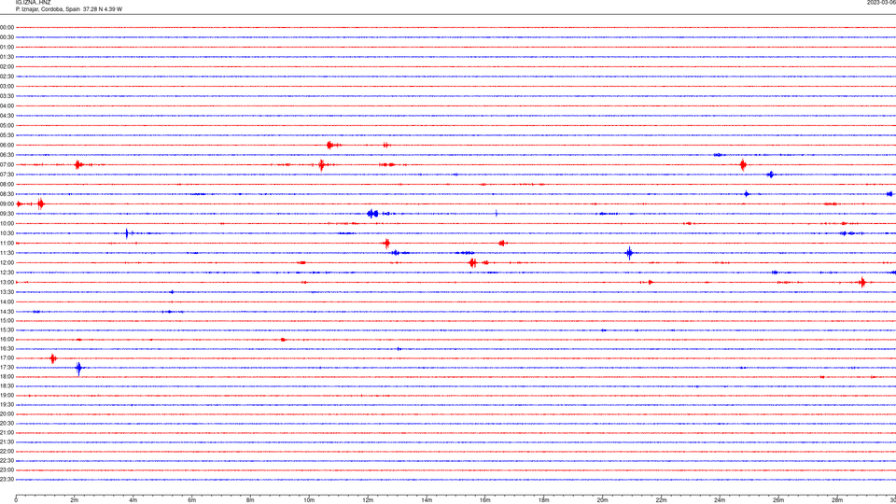Select the 23:30 trace time label
The image size is (896, 504).
click(x=7, y=480)
